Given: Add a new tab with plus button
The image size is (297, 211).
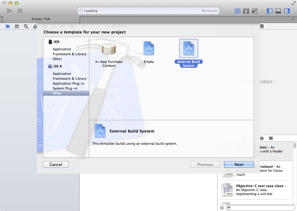Looking at the screenshot, I should pyautogui.click(x=293, y=19).
